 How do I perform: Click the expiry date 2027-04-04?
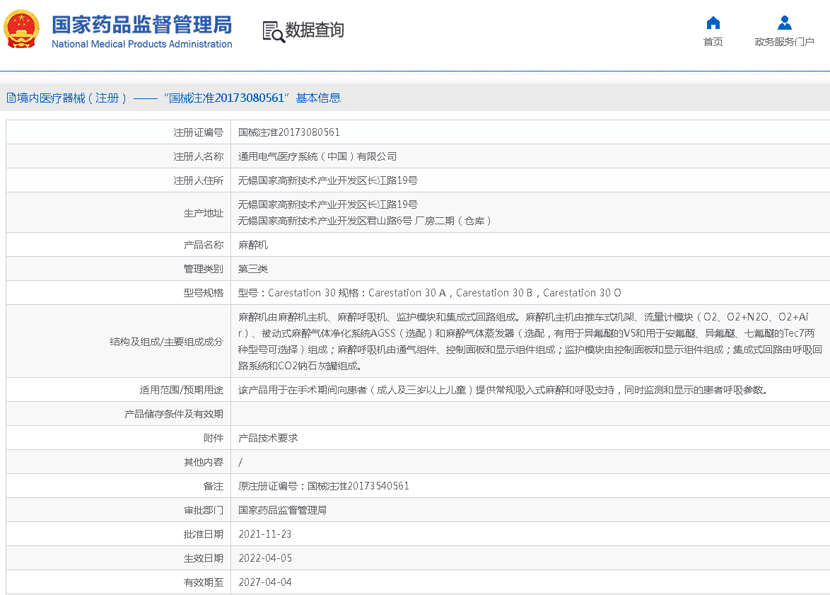264,582
